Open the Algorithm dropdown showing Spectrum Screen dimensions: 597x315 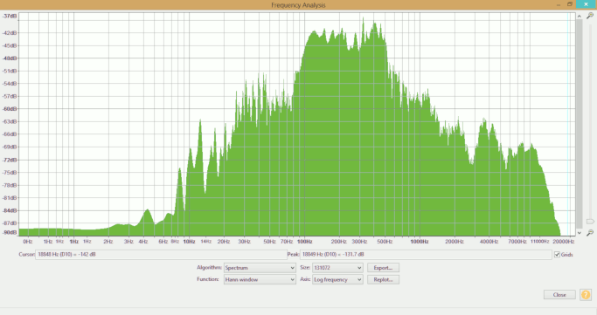tap(260, 268)
